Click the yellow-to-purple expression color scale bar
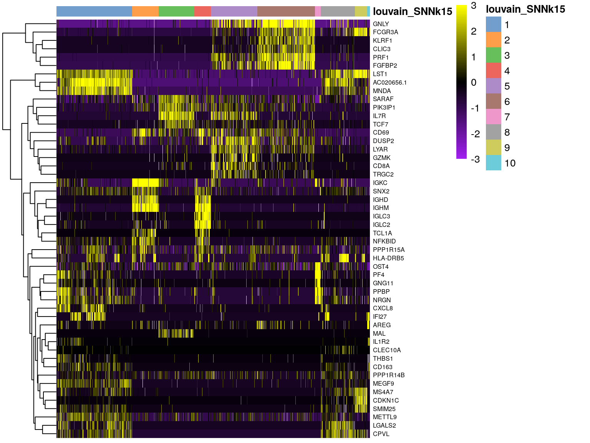Screen dimensions: 590x443 461,82
